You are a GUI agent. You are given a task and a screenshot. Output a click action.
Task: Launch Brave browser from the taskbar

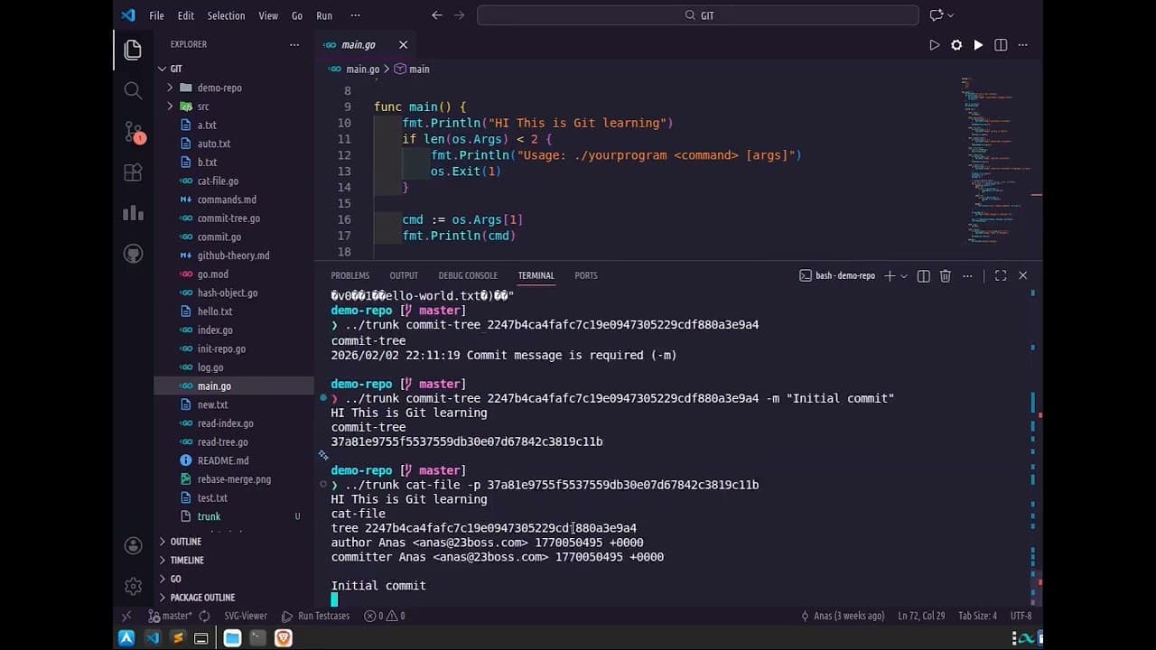pyautogui.click(x=284, y=638)
